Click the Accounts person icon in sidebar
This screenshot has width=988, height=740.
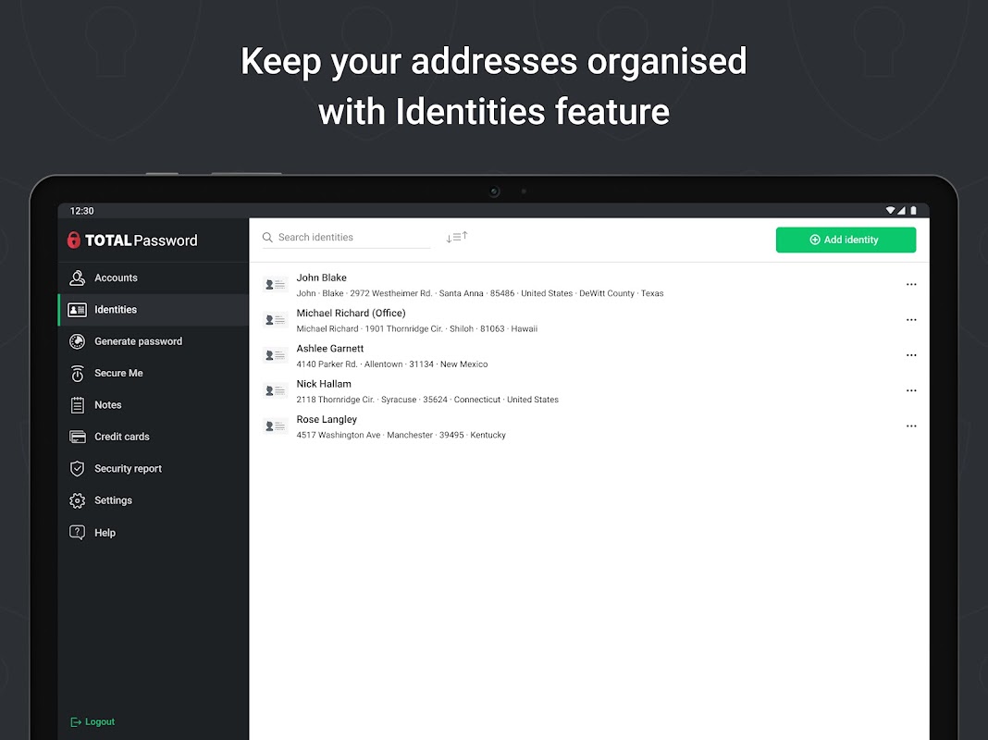pyautogui.click(x=77, y=277)
